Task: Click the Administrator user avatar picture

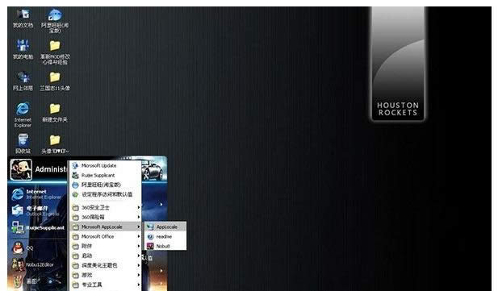Action: [x=21, y=170]
